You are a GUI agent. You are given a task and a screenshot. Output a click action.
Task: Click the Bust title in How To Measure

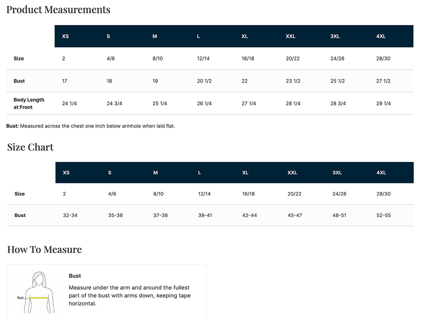pos(75,276)
